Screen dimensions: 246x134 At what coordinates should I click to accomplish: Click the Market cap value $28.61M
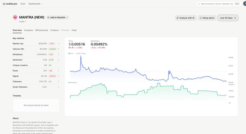(43, 44)
